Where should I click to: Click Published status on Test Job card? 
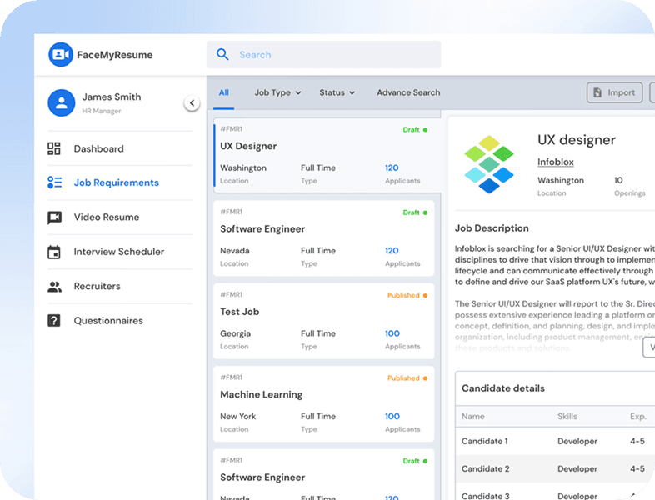point(407,295)
